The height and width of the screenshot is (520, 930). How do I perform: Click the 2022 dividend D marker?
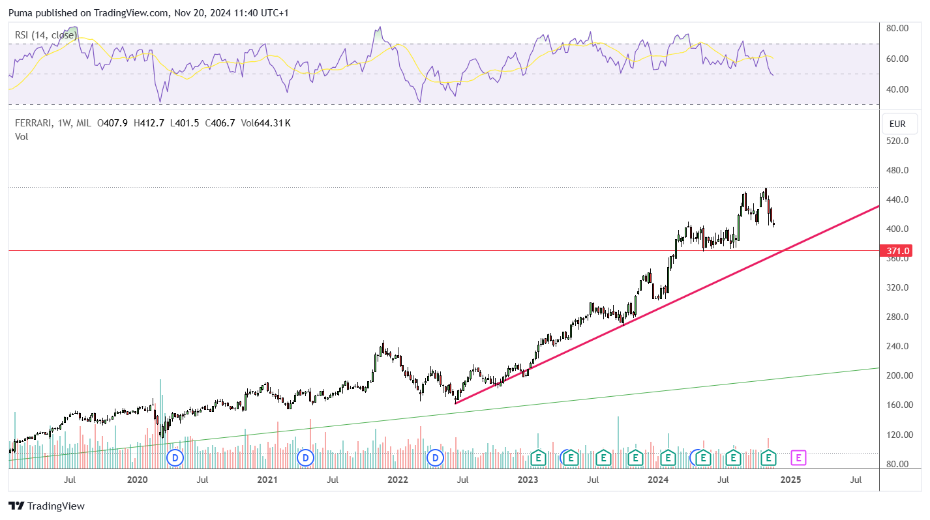[436, 458]
